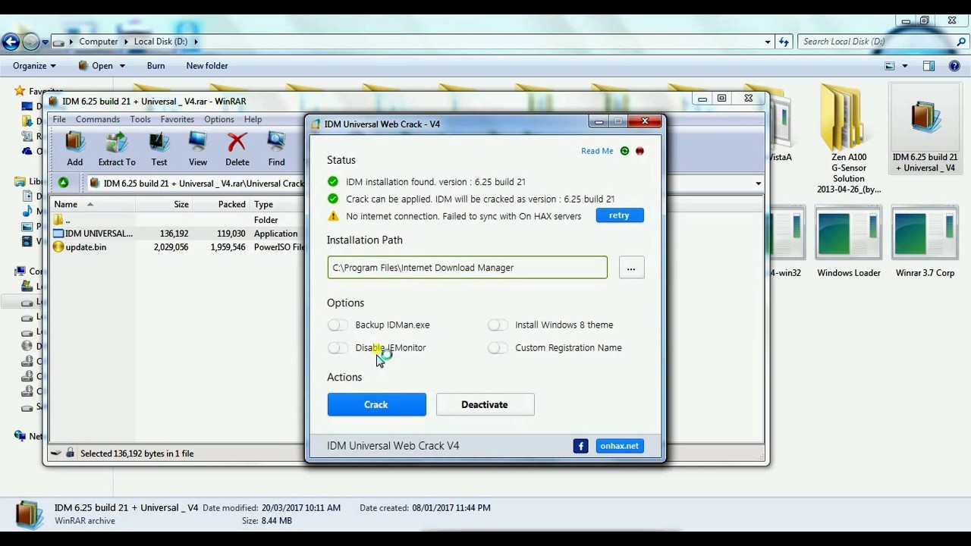Open the File menu in WinRAR
The height and width of the screenshot is (546, 971).
59,119
